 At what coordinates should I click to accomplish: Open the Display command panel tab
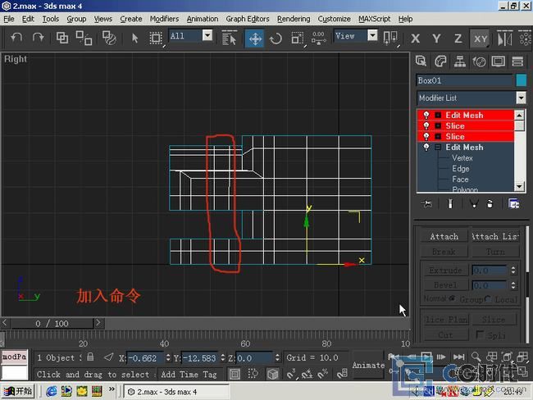pos(499,61)
